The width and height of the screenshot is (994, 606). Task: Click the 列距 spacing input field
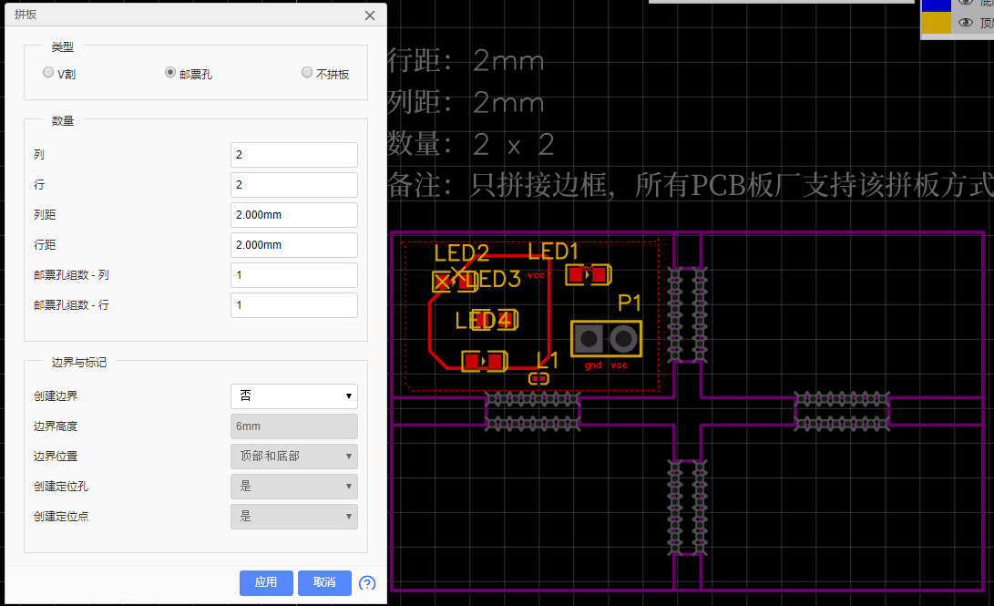click(x=294, y=215)
